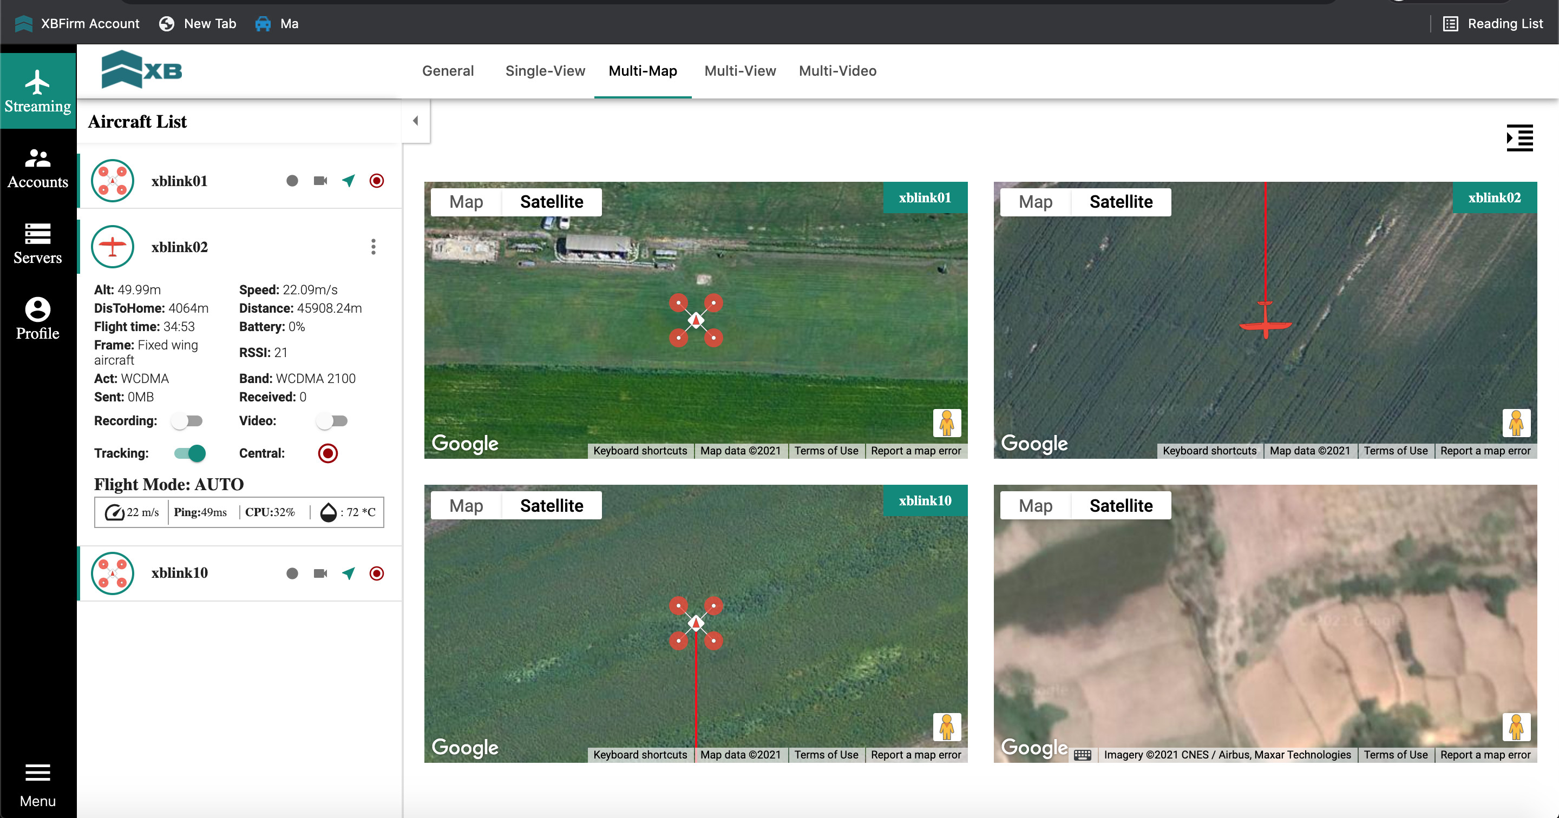Toggle the right panel indent icon
Viewport: 1559px width, 818px height.
pos(1519,138)
